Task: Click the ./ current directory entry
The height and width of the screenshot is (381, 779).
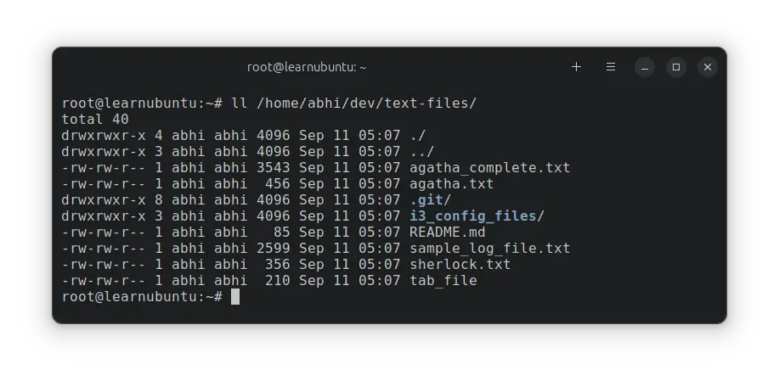Action: (x=418, y=136)
